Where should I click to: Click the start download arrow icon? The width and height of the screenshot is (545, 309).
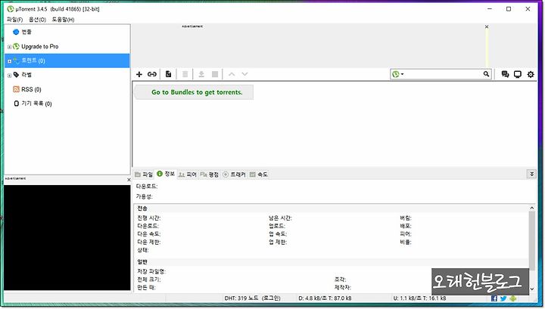[201, 74]
